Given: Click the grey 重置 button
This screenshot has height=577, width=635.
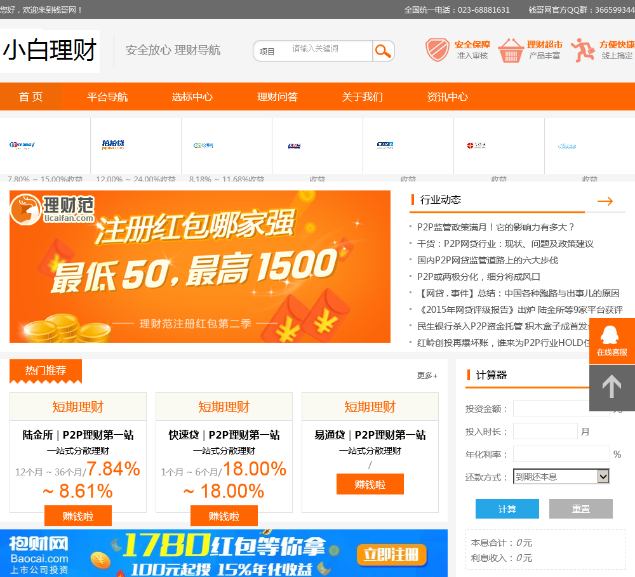Looking at the screenshot, I should point(581,509).
